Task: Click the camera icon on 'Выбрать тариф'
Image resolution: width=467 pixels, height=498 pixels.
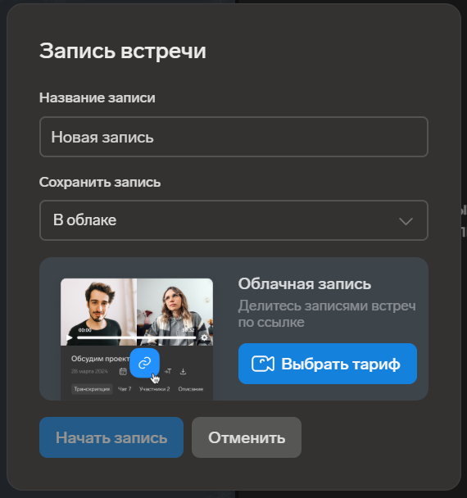Action: 263,364
